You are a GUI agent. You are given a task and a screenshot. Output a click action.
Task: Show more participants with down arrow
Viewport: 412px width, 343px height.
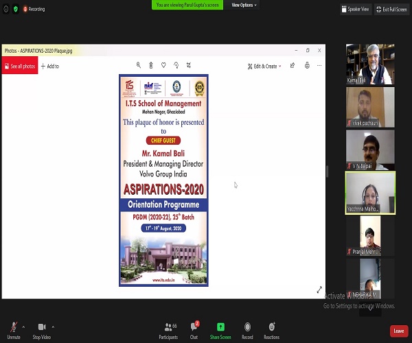click(370, 309)
